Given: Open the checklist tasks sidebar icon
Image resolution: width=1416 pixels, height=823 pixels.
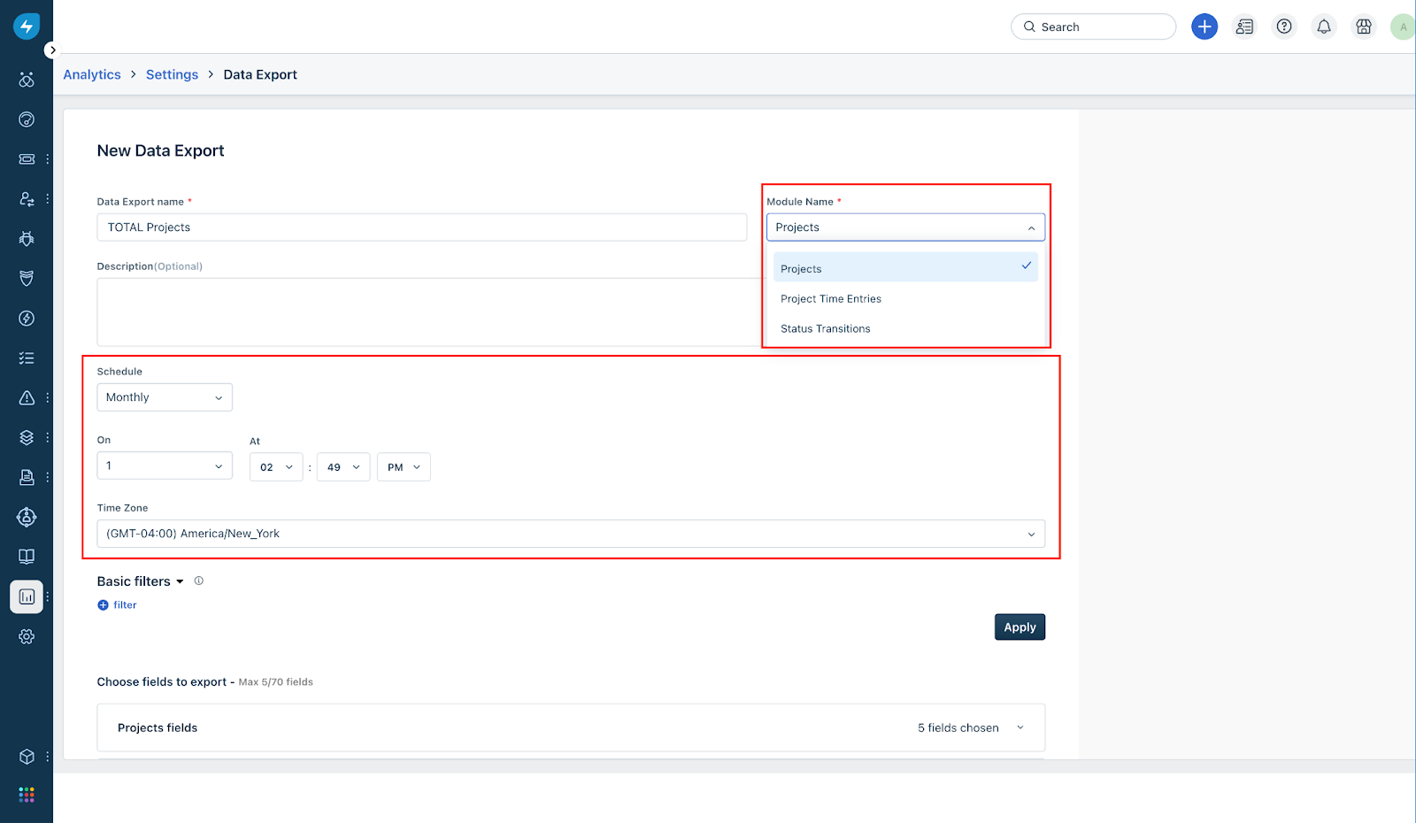Looking at the screenshot, I should [27, 358].
